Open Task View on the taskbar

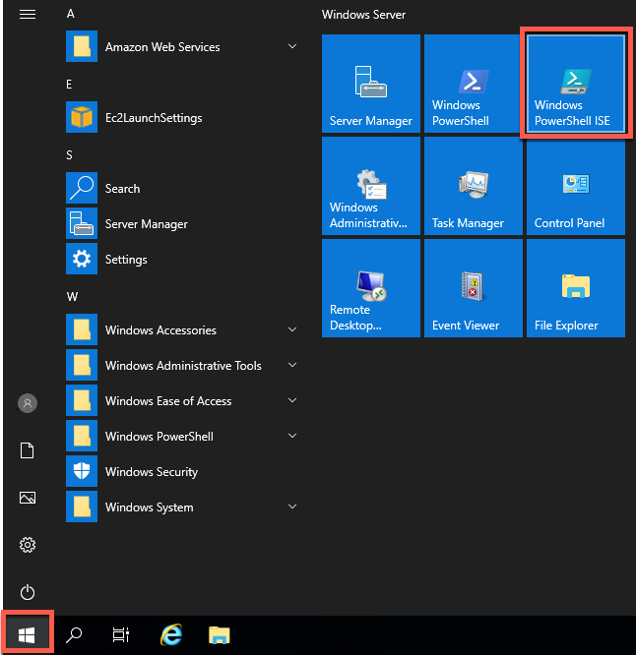pos(121,635)
